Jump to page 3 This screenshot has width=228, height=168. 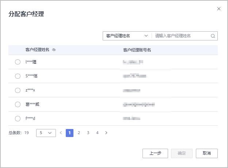pyautogui.click(x=88, y=133)
